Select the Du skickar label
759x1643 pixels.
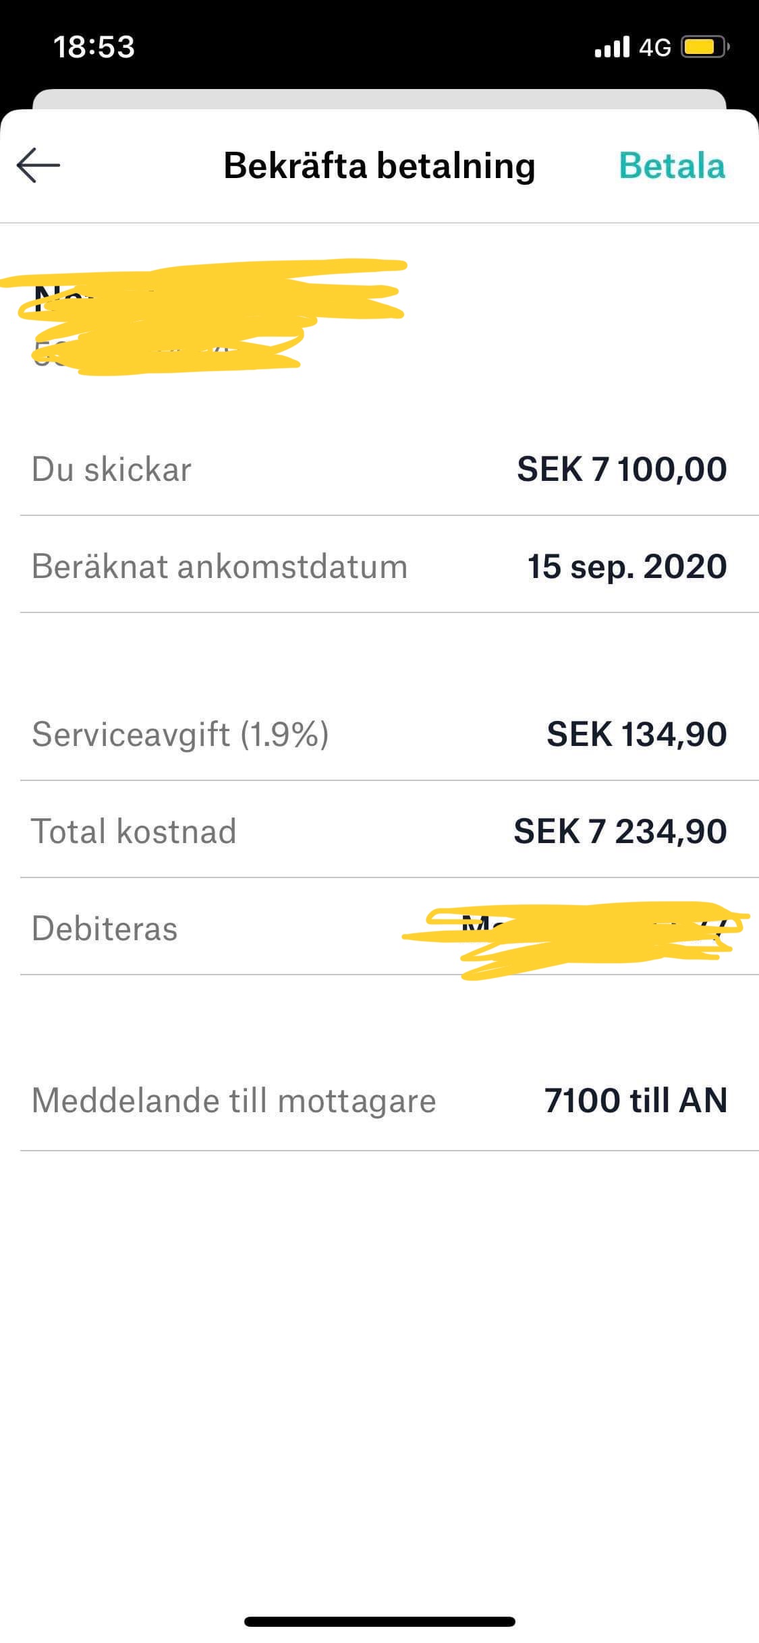coord(111,469)
